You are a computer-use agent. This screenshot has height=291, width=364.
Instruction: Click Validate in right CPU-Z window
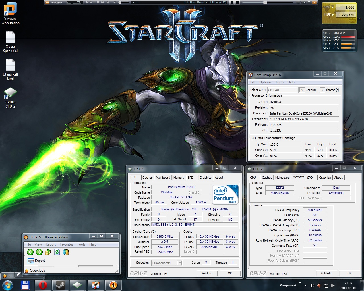click(326, 273)
